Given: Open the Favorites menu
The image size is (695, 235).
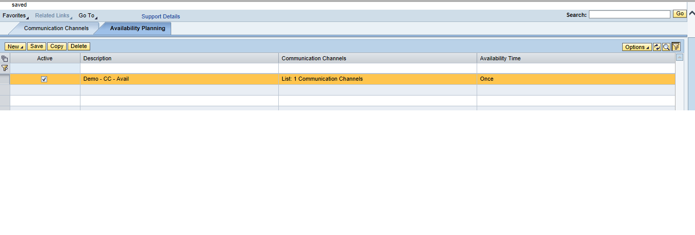Looking at the screenshot, I should (x=15, y=16).
